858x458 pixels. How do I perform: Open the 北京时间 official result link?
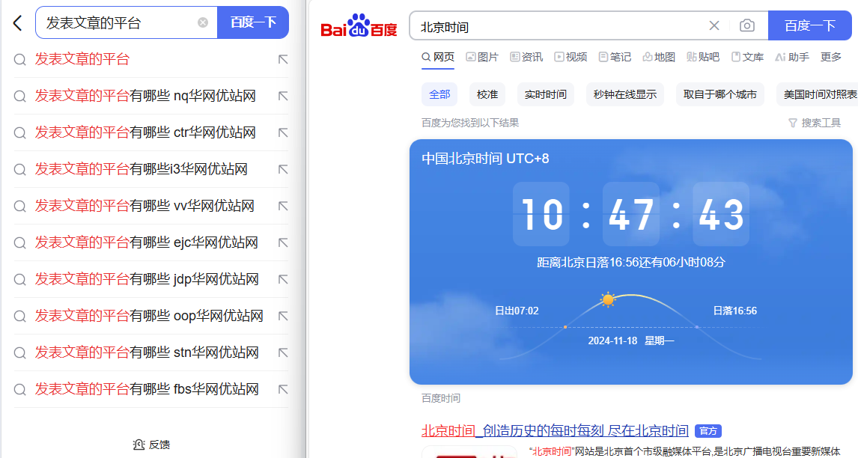[x=555, y=430]
